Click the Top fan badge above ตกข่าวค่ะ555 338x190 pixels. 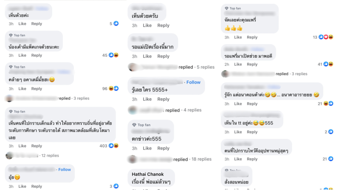[142, 125]
